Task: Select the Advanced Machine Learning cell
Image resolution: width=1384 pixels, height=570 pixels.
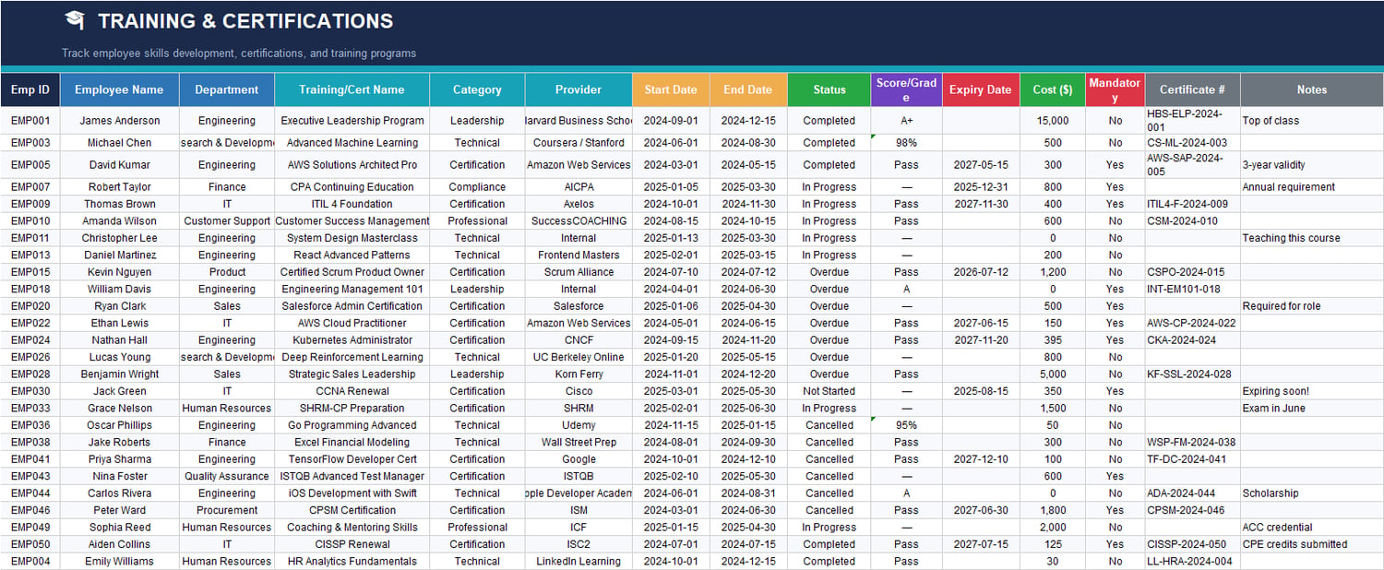Action: point(352,143)
